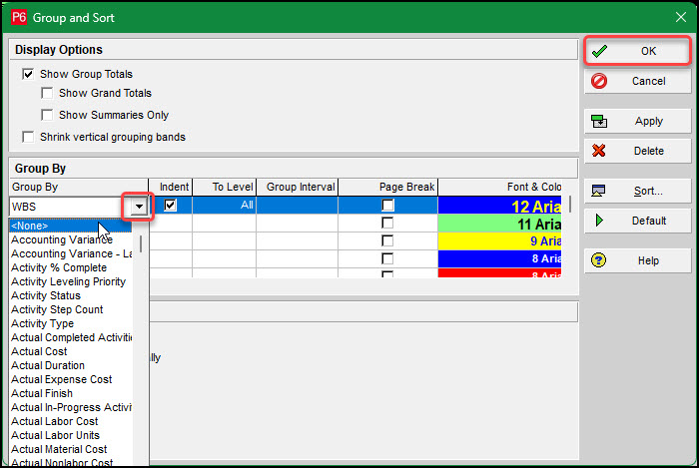699x468 pixels.
Task: Click the Group Interval cell in WBS row
Action: pyautogui.click(x=297, y=206)
